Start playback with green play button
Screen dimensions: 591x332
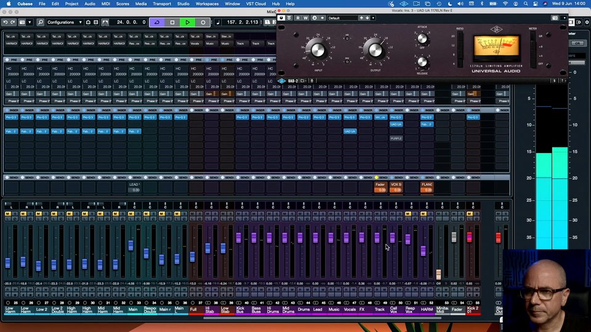(187, 22)
